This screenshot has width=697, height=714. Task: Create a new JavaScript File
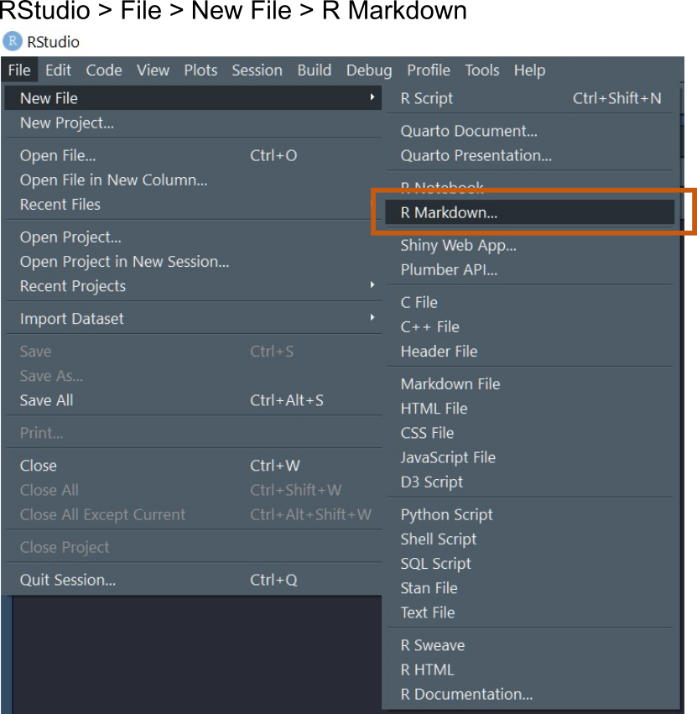pyautogui.click(x=530, y=457)
